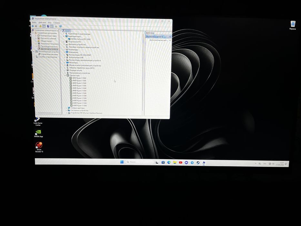The width and height of the screenshot is (301, 226).
Task: Open the Действие menu
Action: coord(42,23)
